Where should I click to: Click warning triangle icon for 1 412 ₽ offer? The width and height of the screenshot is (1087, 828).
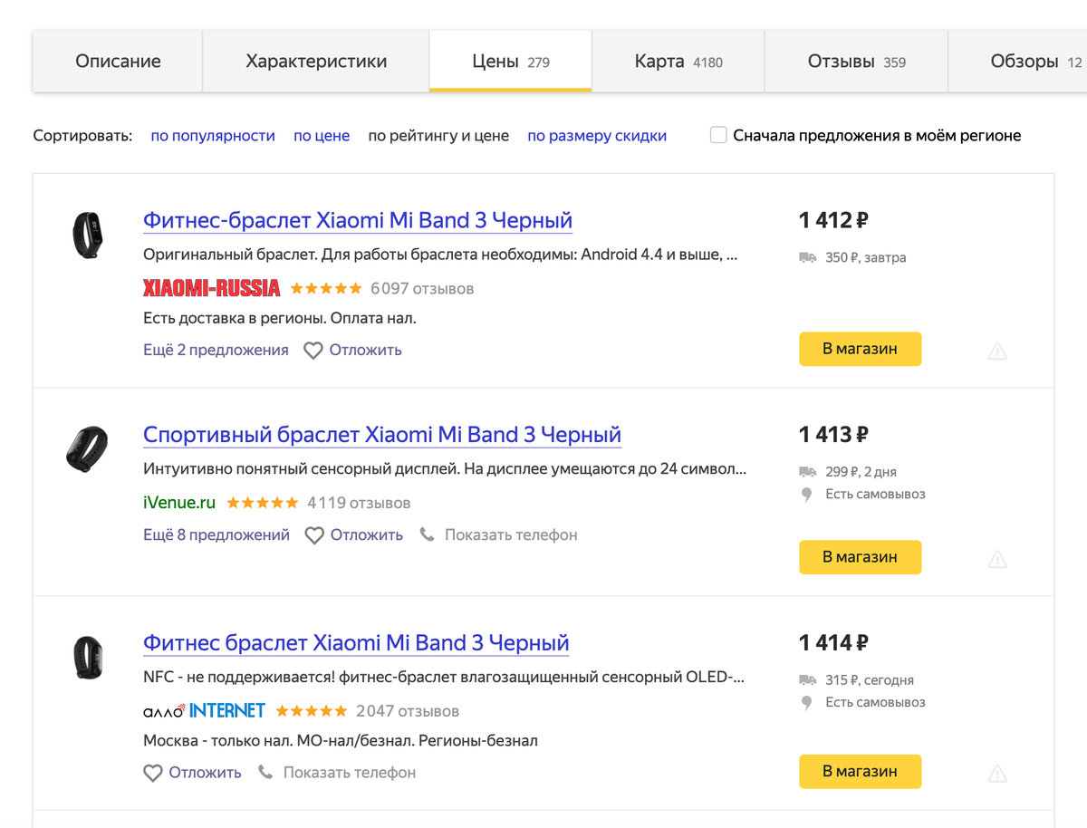tap(997, 351)
